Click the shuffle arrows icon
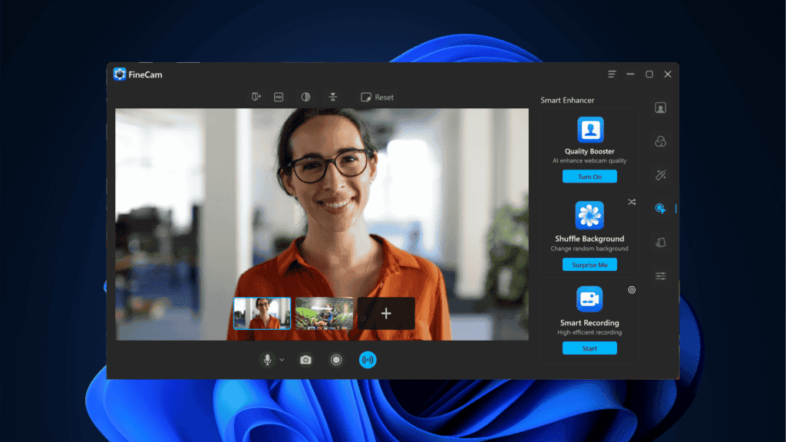Screen dimensions: 786x442 (632, 202)
